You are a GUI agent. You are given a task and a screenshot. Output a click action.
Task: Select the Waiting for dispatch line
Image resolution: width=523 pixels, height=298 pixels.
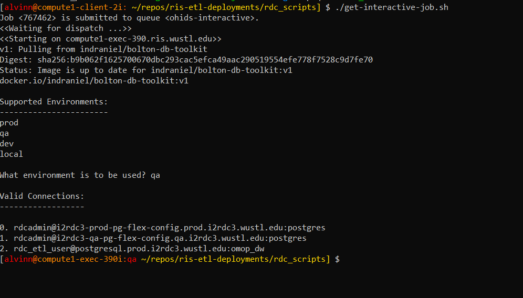[x=66, y=28]
